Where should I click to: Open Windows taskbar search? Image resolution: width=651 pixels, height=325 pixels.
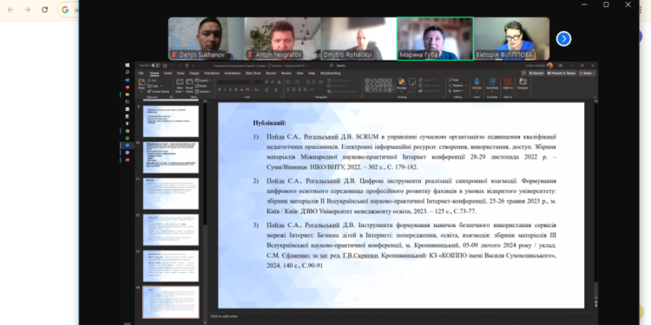(x=127, y=72)
